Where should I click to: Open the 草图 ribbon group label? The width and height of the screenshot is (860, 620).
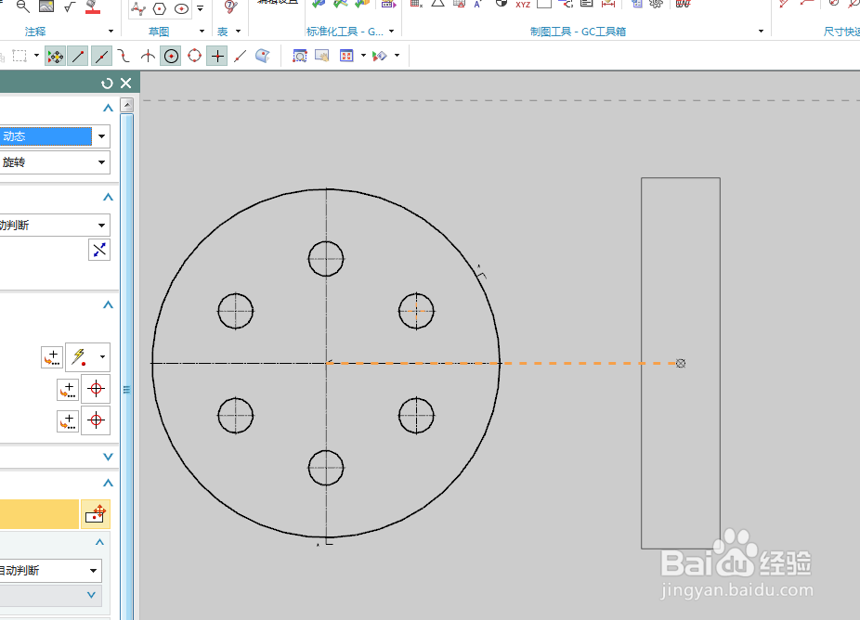click(x=159, y=32)
